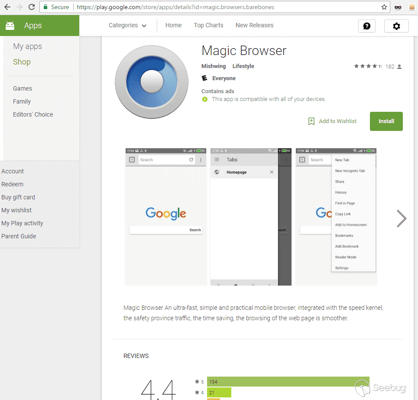Click the person icon beside 182 ratings

(x=399, y=67)
